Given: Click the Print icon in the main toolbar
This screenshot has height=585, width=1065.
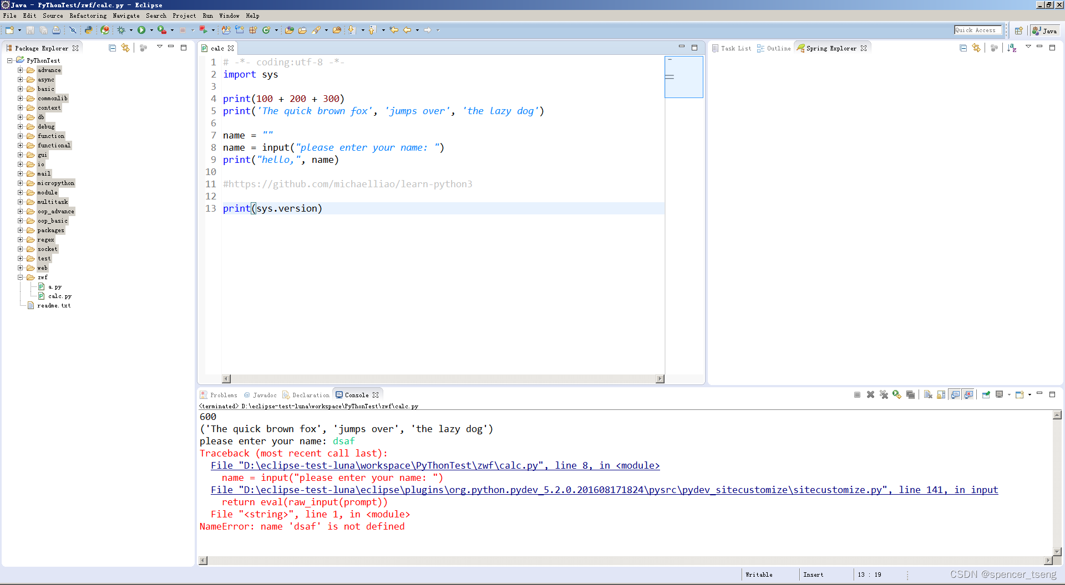Looking at the screenshot, I should point(56,30).
